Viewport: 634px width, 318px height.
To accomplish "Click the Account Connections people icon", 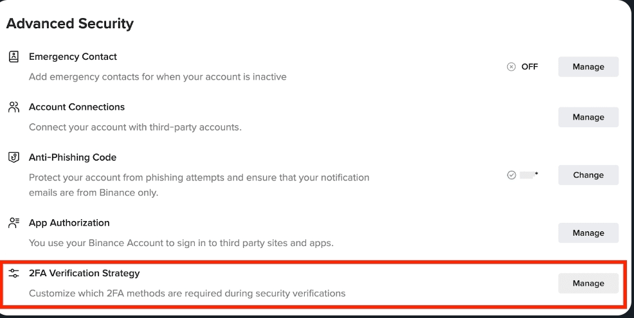I will [13, 107].
